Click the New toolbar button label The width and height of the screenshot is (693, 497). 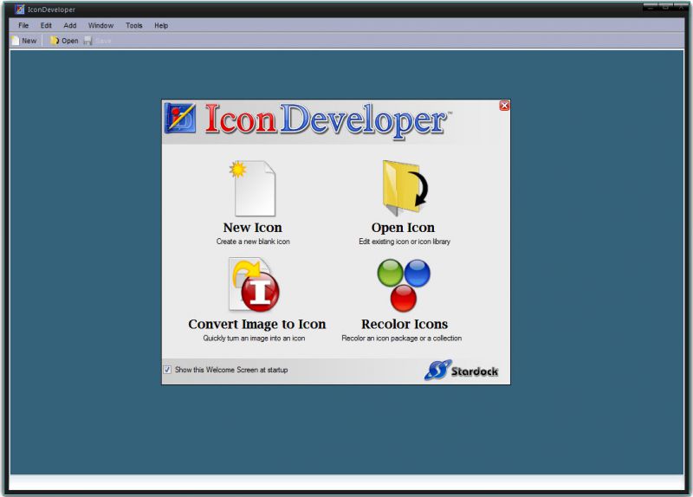click(29, 41)
